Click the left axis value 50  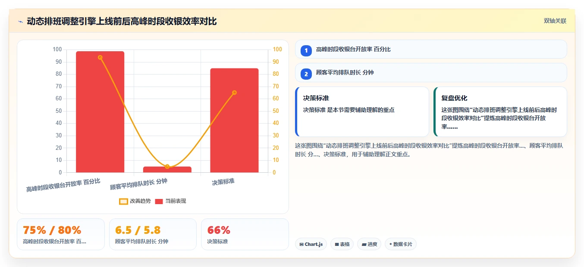tap(59, 111)
